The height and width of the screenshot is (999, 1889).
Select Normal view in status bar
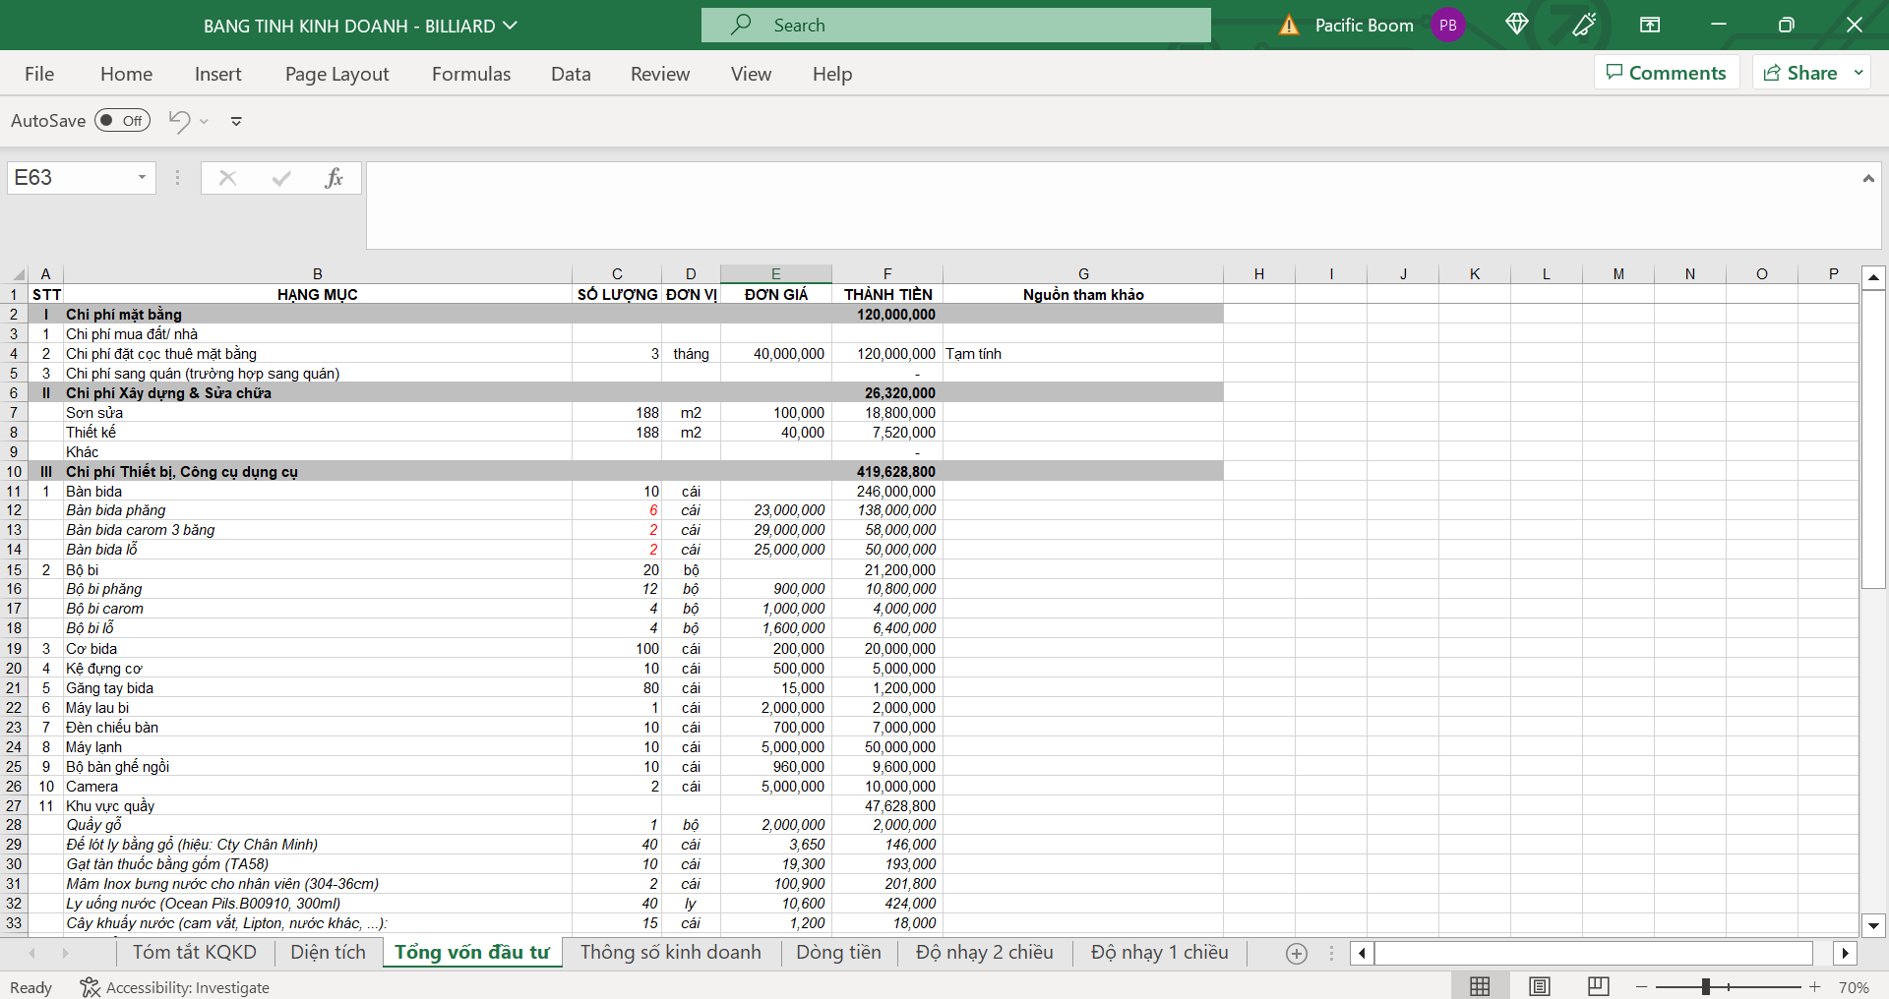pos(1479,986)
